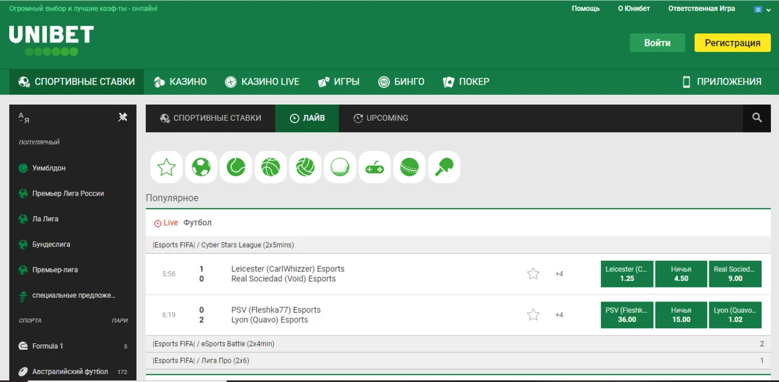Open Покер in main navigation
Screen dimensions: 779x382
(466, 82)
